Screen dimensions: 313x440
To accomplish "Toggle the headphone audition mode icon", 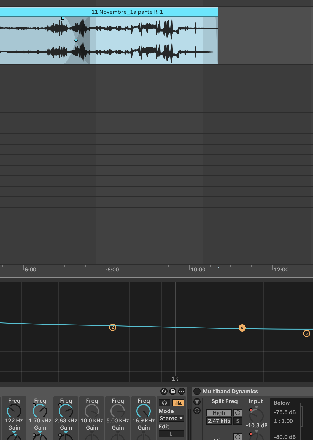I will click(164, 403).
